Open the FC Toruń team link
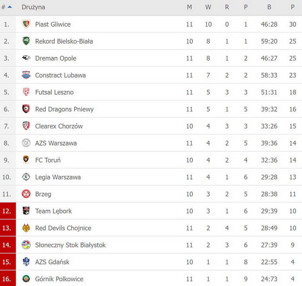This screenshot has width=302, height=286. [47, 160]
